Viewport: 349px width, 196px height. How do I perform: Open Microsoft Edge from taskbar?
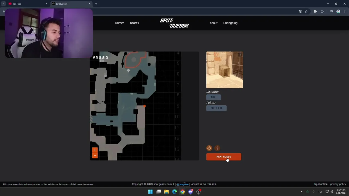pos(174,192)
